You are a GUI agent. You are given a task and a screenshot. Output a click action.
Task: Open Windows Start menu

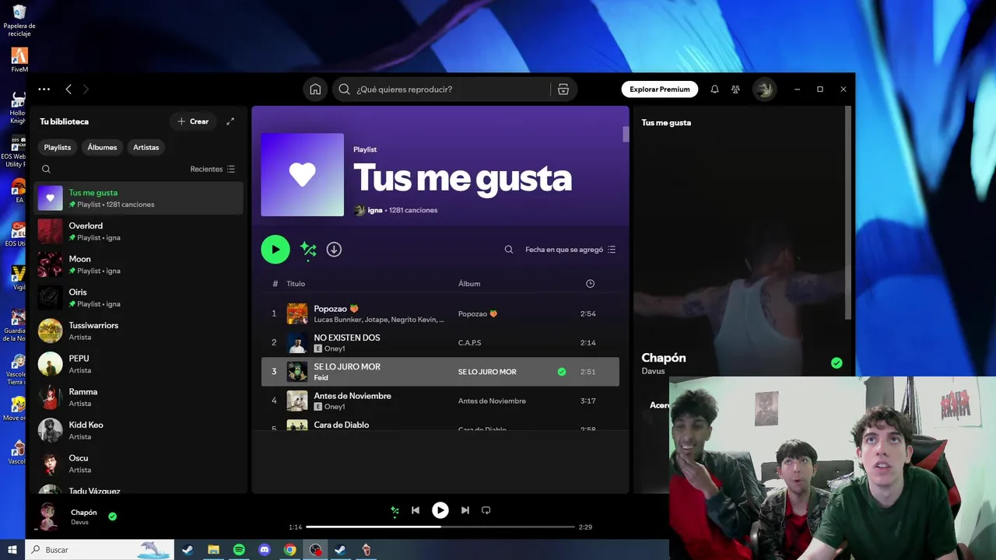coord(12,550)
